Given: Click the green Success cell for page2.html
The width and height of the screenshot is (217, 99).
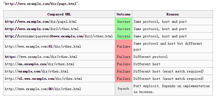Looking at the screenshot, I should [124, 22].
